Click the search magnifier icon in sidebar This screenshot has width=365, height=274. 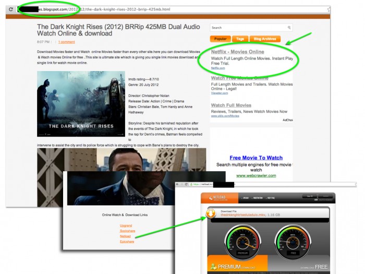289,28
